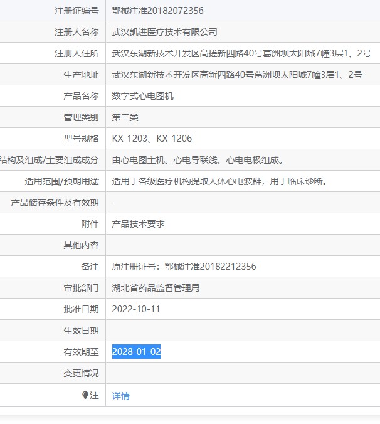Click approval date 2022-10-11
The image size is (380, 424).
(136, 309)
